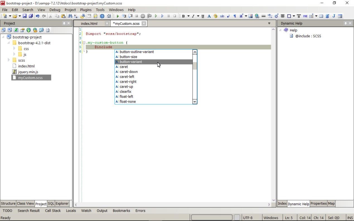Expand the css folder in the Project tree
Screen dimensions: 354x221
point(14,48)
